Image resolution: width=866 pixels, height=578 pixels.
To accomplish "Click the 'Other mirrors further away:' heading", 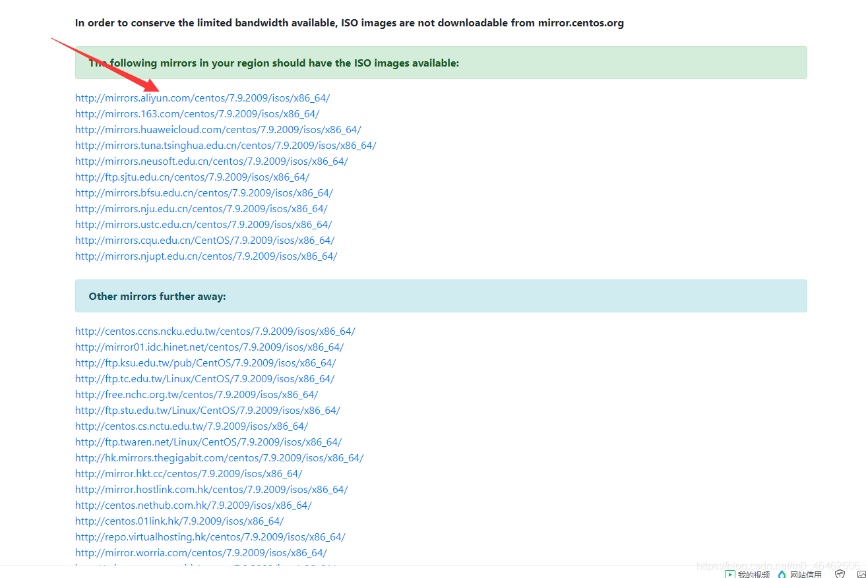I will coord(158,297).
